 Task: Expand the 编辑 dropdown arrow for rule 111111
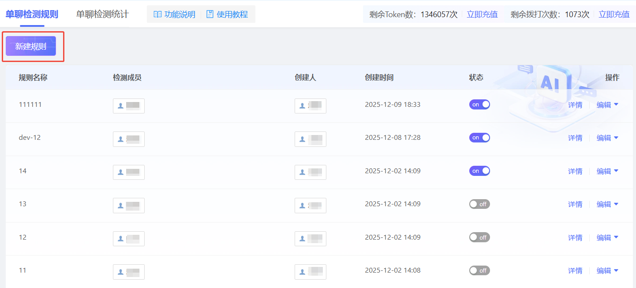tap(616, 105)
